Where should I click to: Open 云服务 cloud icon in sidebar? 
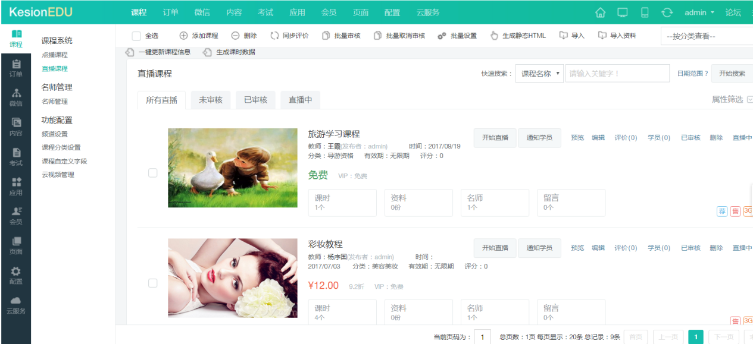point(16,305)
